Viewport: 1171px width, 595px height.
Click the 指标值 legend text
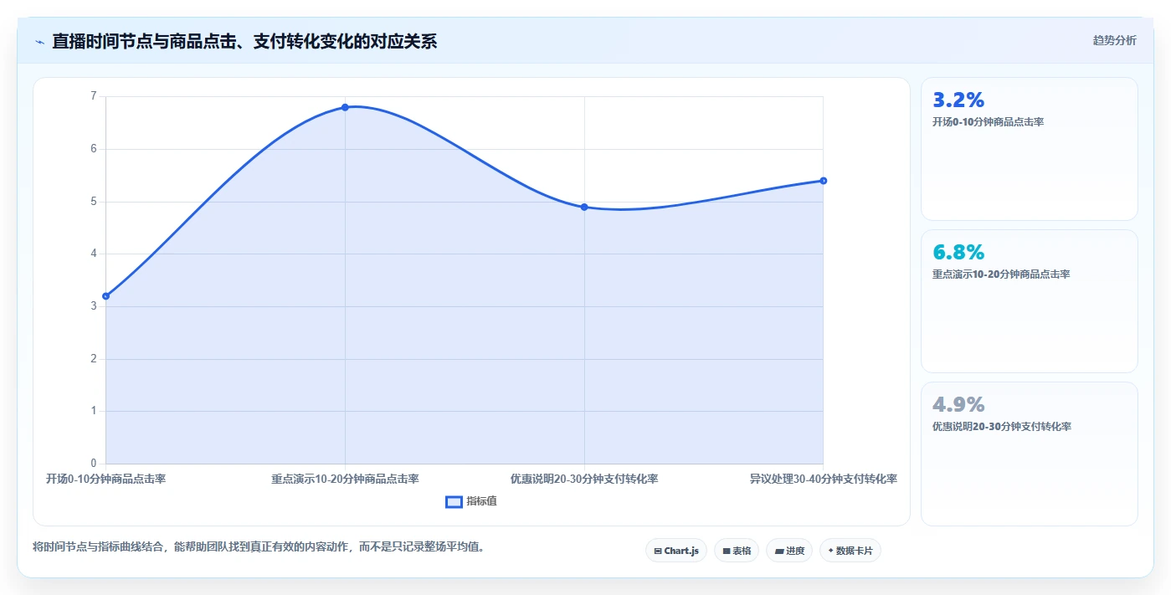tap(481, 501)
